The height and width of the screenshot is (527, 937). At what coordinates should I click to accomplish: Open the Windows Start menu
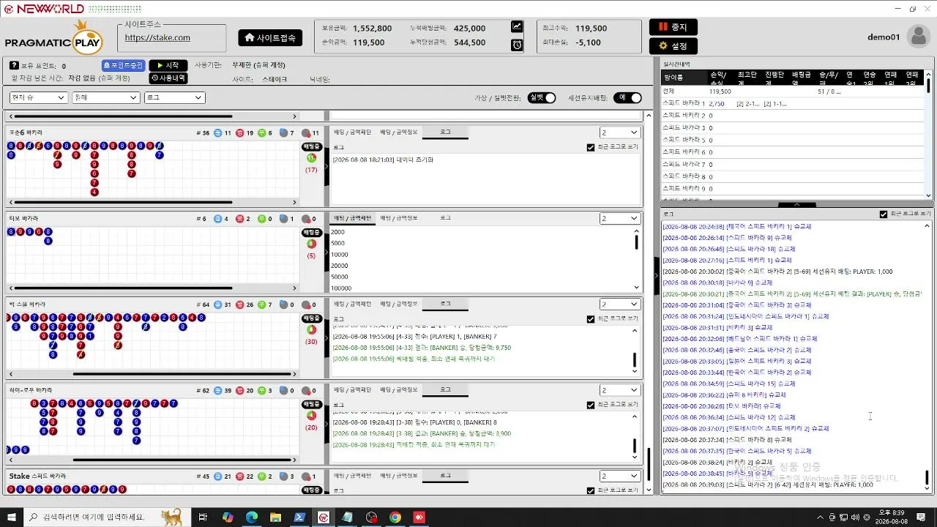pos(11,517)
